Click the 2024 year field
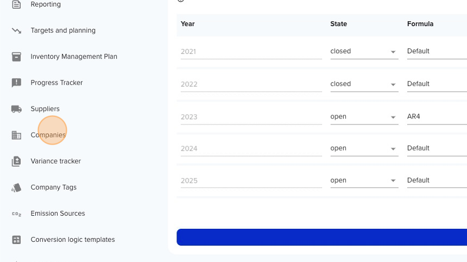The height and width of the screenshot is (262, 467). (x=251, y=149)
